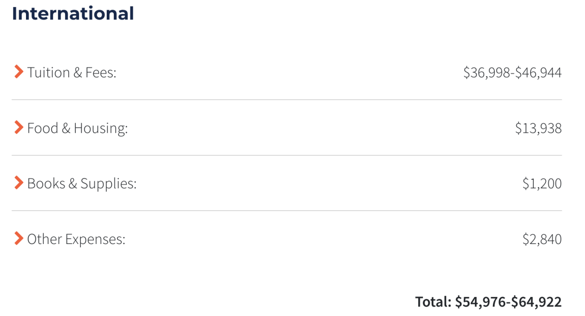Select the Food & Housing label
585x316 pixels.
(x=77, y=128)
